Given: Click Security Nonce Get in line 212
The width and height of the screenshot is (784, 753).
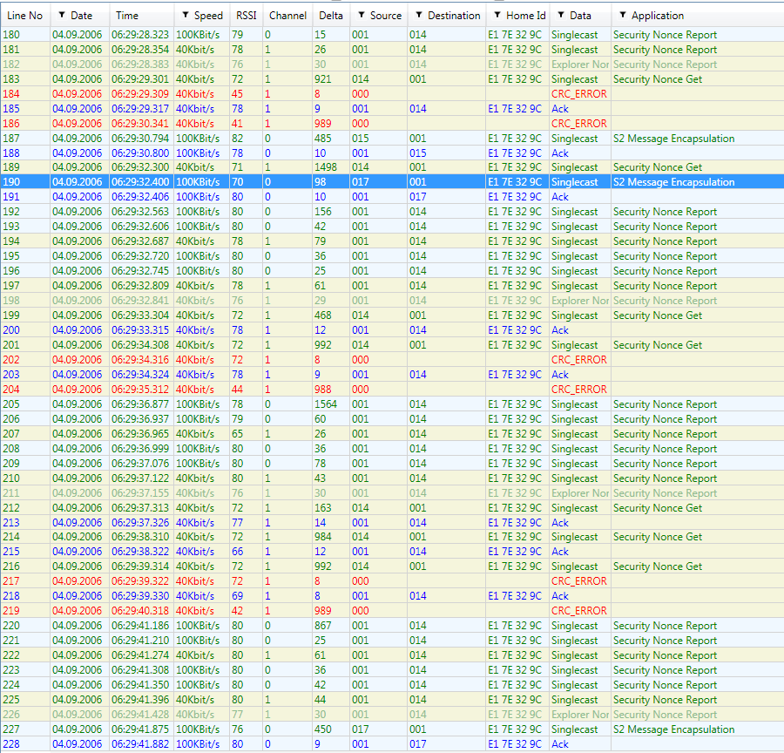Looking at the screenshot, I should tap(658, 507).
